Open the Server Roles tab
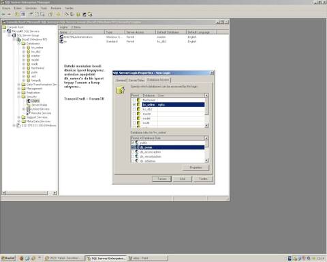 pos(136,81)
